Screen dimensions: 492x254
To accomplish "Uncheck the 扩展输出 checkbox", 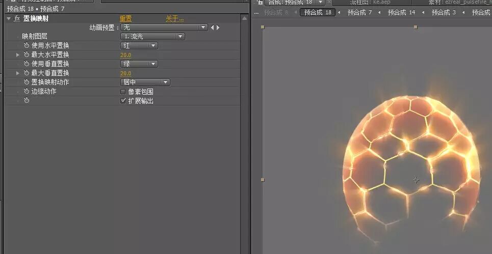I will point(123,101).
